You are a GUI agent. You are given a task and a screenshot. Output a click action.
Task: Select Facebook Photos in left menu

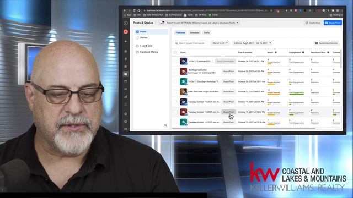(151, 52)
